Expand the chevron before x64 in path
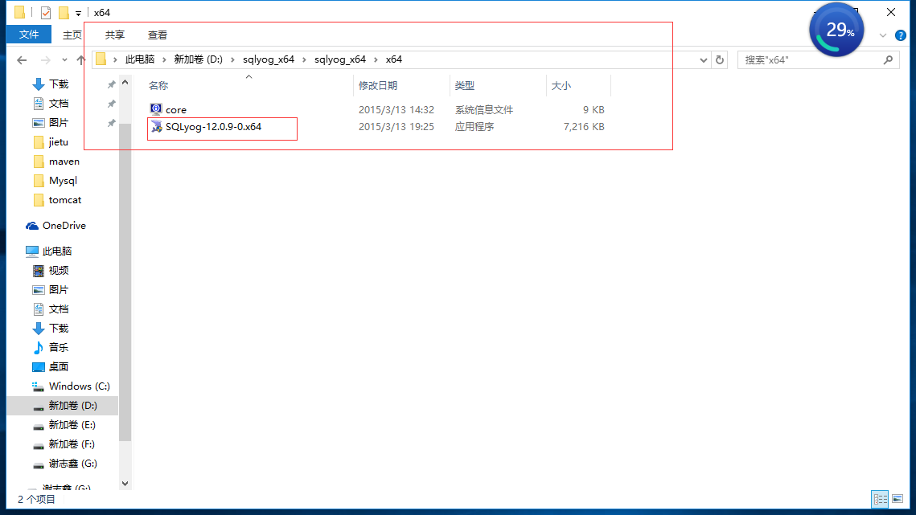 376,59
